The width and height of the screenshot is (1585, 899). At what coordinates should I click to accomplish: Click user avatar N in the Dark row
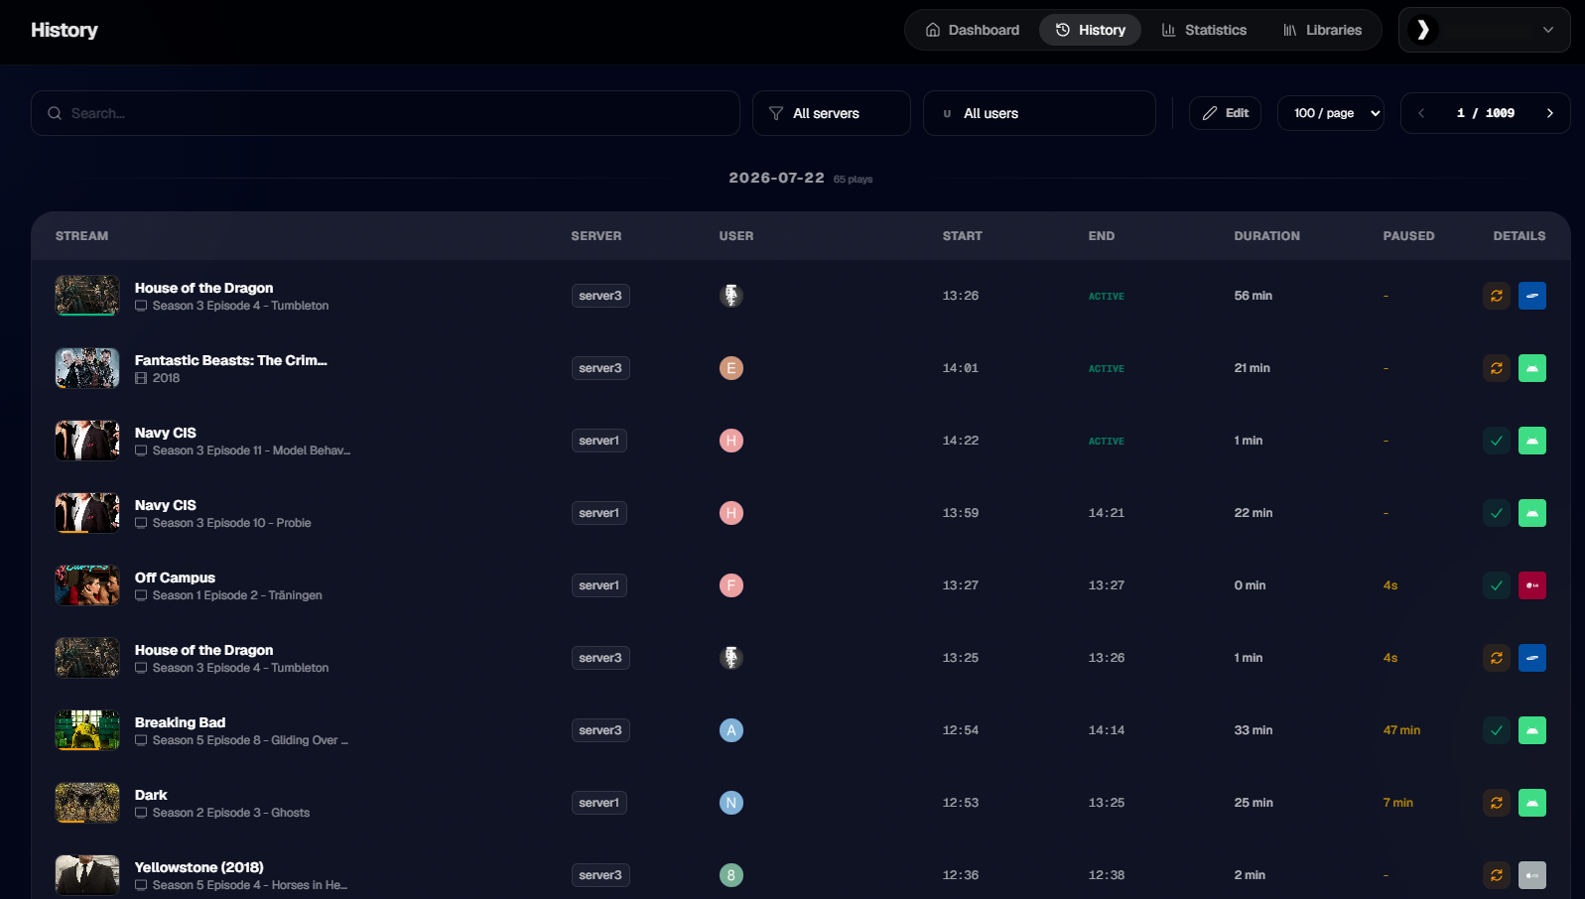731,803
